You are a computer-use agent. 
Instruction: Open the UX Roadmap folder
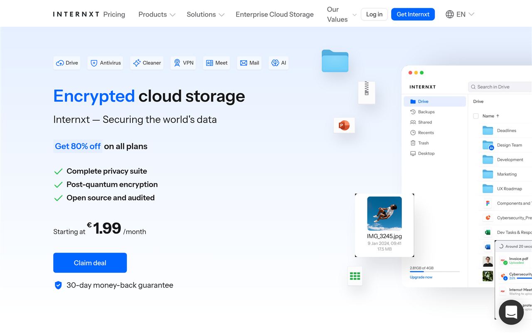tap(502, 189)
